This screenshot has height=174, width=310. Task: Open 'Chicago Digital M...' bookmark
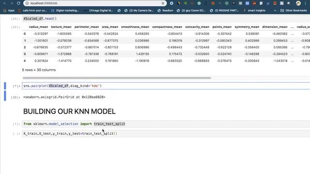[99, 11]
